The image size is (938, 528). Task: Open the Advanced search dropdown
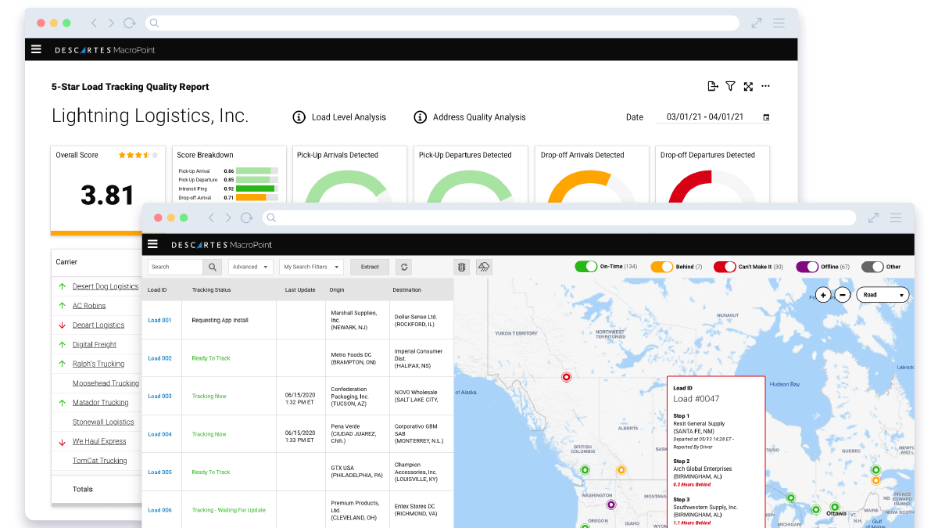tap(250, 267)
